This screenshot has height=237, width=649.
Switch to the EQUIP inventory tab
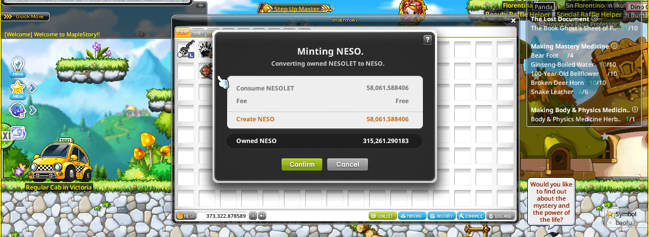[x=183, y=32]
